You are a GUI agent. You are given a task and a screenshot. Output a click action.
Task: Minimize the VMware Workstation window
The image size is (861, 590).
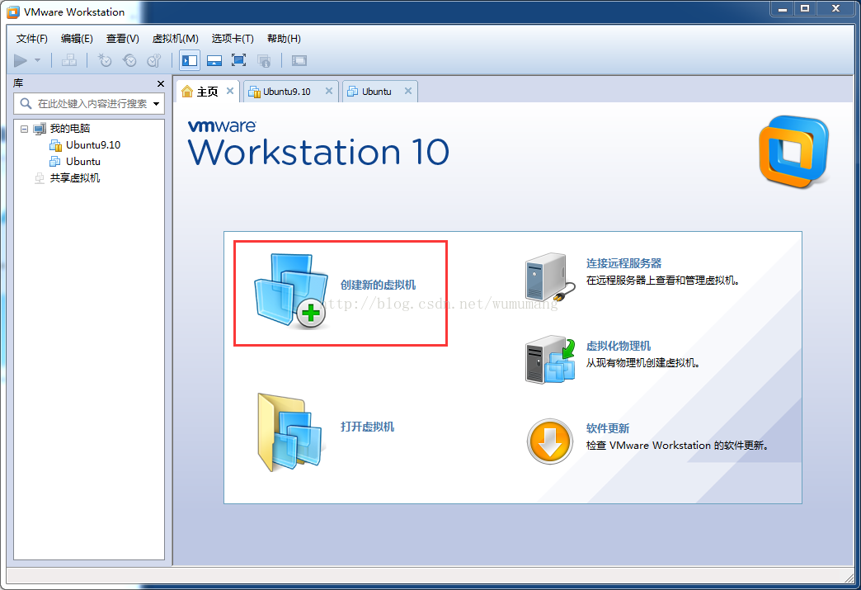pos(783,9)
